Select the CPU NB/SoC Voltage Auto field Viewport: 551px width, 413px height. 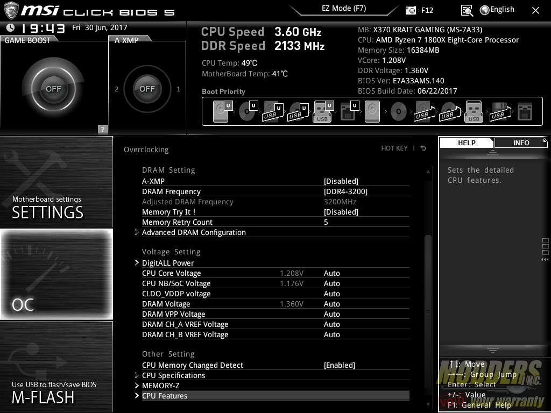click(x=331, y=283)
